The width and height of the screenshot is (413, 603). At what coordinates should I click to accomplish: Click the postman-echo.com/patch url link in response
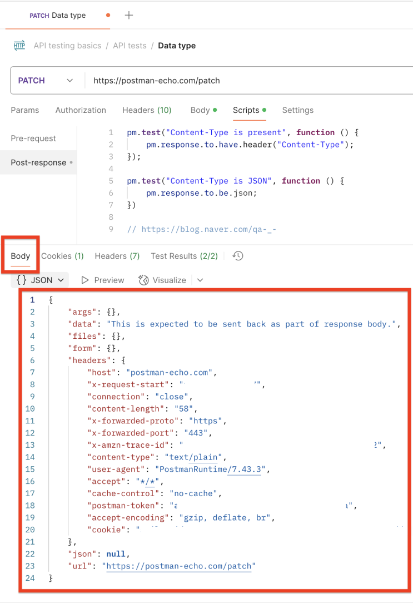[178, 566]
